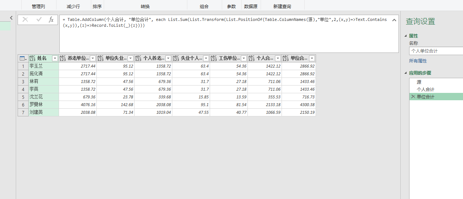The width and height of the screenshot is (463, 199).
Task: Click the cell 李玉兰
Action: pos(43,66)
